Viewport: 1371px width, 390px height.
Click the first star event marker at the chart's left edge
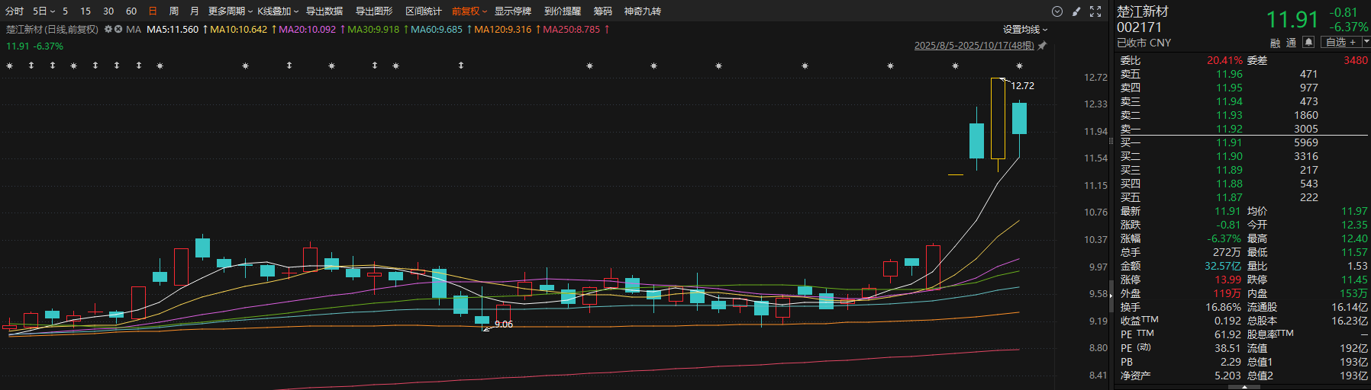tap(9, 66)
